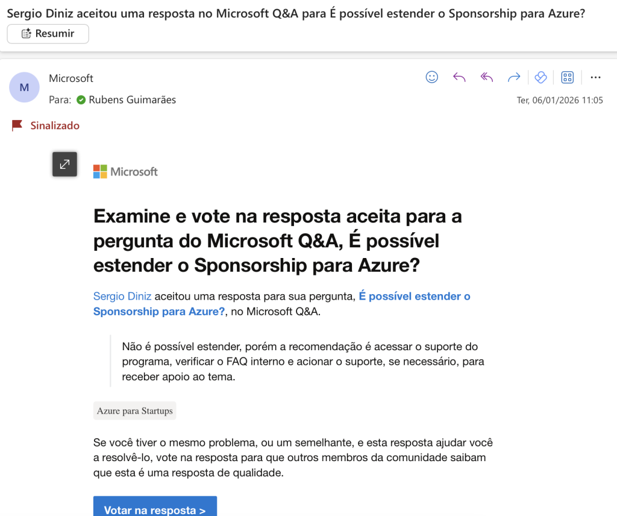Image resolution: width=617 pixels, height=516 pixels.
Task: Click recipient Rubens Guimarães name
Action: [x=133, y=99]
